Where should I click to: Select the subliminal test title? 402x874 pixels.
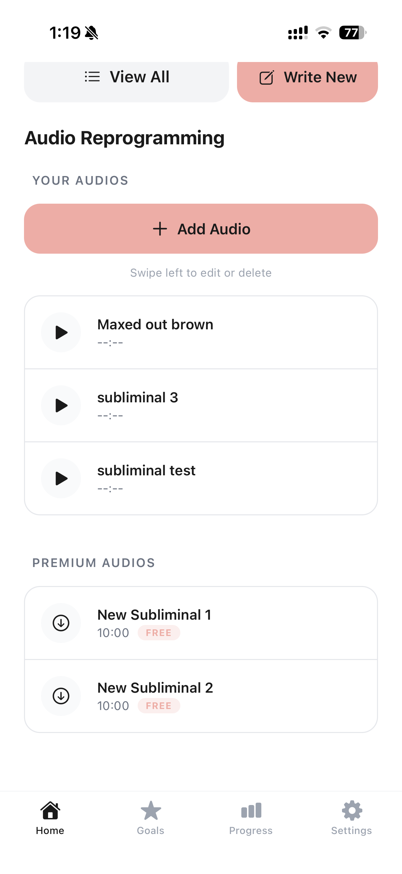(146, 470)
